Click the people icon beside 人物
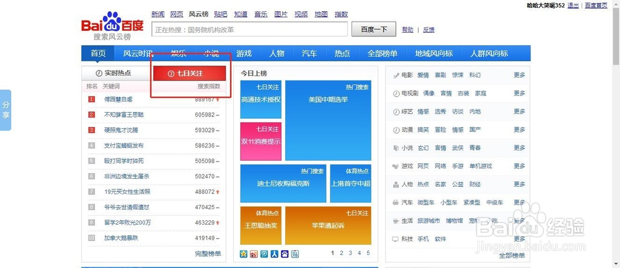The image size is (620, 268). 396,184
